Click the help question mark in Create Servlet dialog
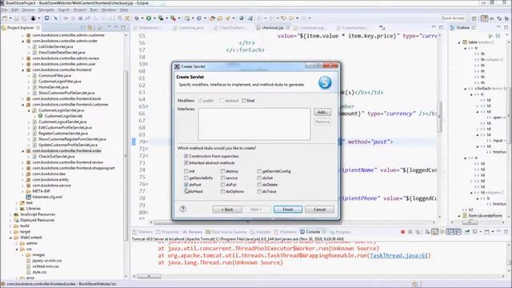The height and width of the screenshot is (288, 512). [x=183, y=209]
